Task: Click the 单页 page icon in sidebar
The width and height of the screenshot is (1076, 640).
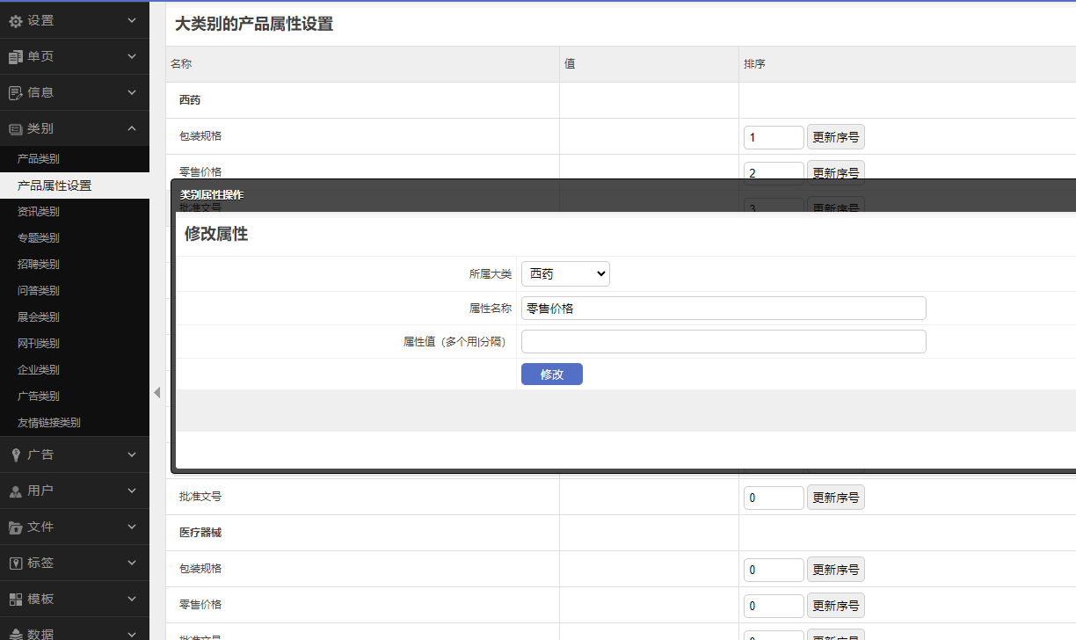Action: [15, 56]
